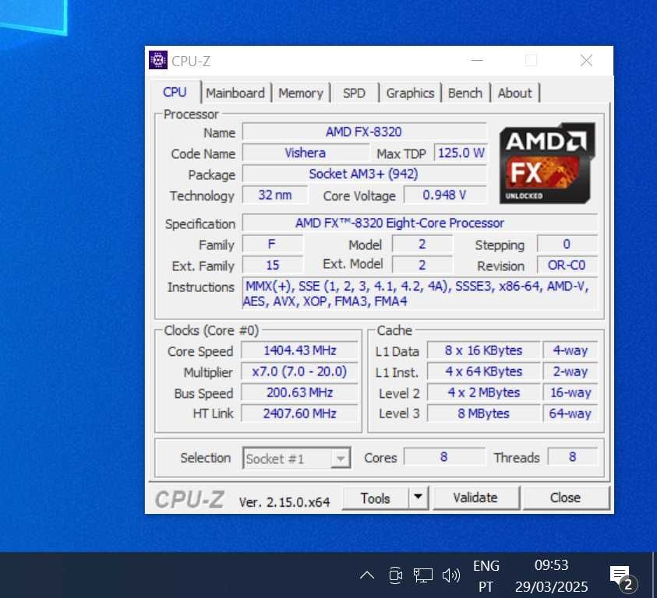Screen dimensions: 657x598
Task: Click the Revision value OR-C0
Action: point(567,265)
